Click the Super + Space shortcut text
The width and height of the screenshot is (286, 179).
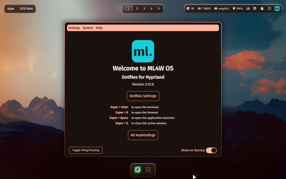(119, 118)
